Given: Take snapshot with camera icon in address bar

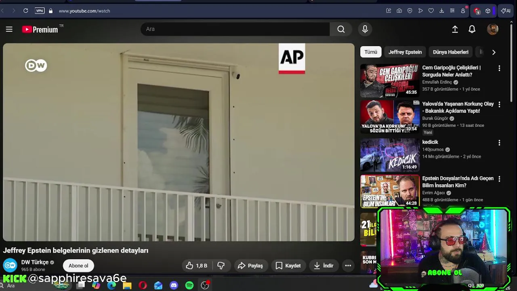Looking at the screenshot, I should pos(399,11).
